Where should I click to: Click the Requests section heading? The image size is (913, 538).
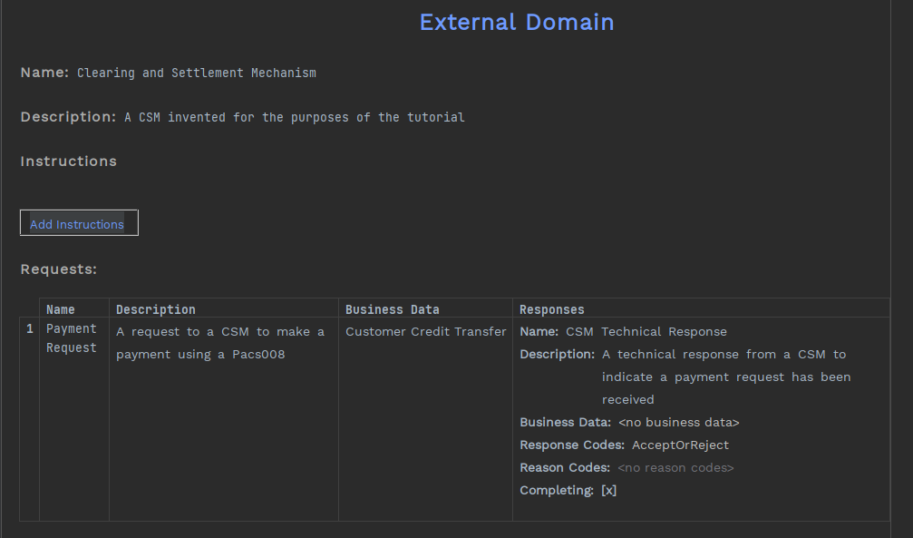(58, 269)
